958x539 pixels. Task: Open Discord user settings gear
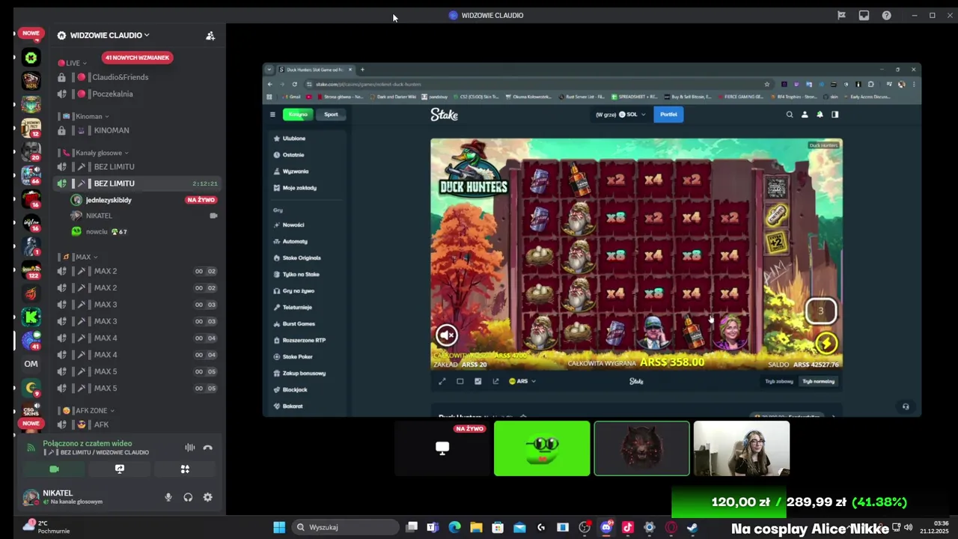point(207,497)
